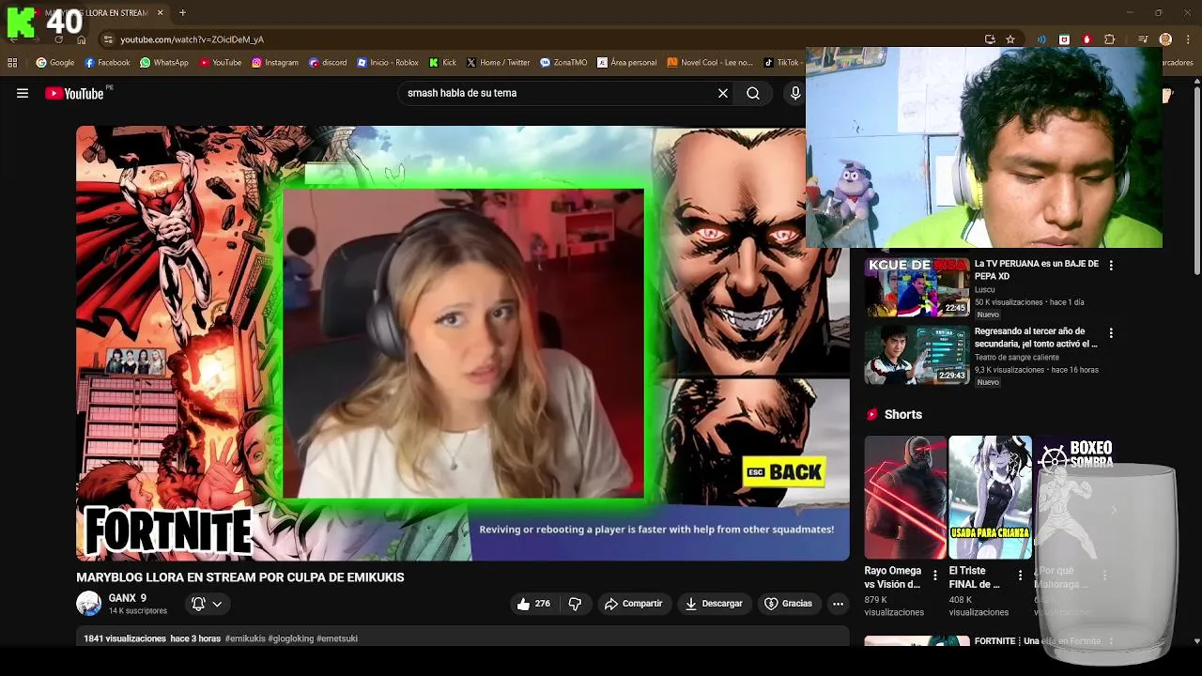Click the Descargar download button
Image resolution: width=1202 pixels, height=676 pixels.
point(714,604)
